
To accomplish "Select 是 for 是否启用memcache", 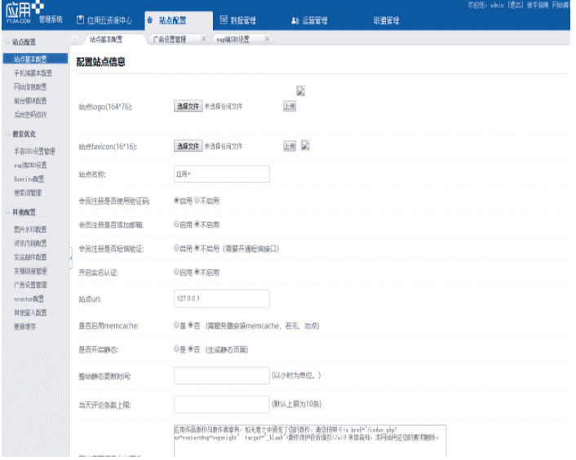I will point(177,325).
